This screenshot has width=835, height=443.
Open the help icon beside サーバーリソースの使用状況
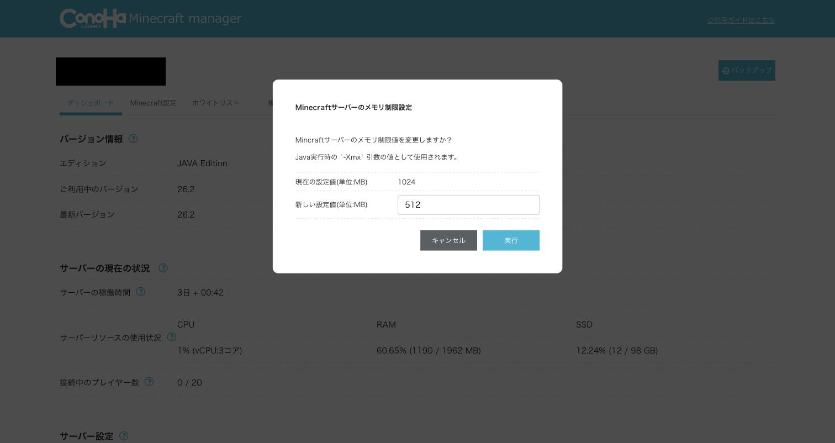pos(171,337)
